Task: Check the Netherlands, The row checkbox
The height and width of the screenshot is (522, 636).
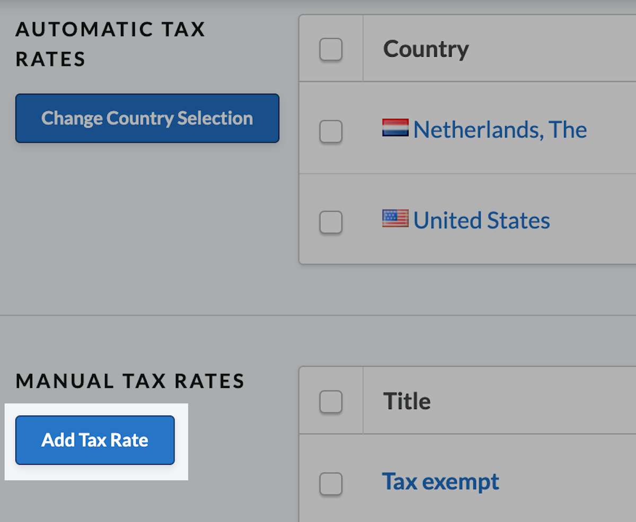Action: (x=331, y=131)
